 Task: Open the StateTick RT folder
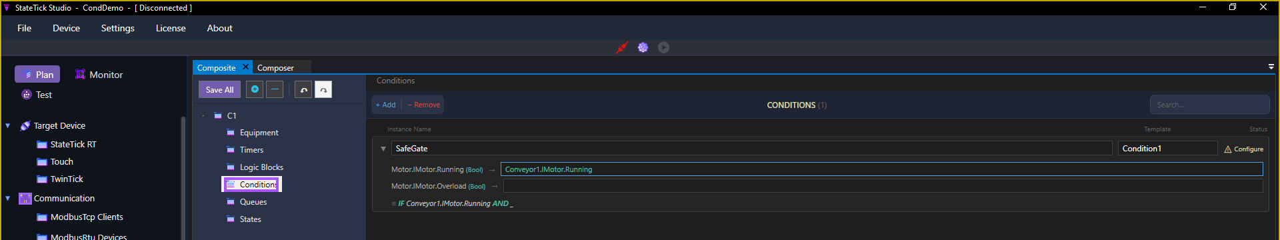pyautogui.click(x=67, y=144)
